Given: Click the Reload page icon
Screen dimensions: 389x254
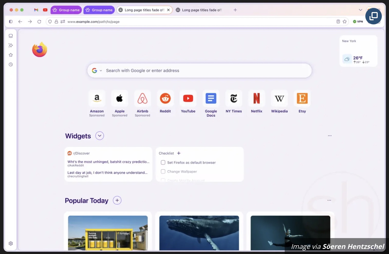Looking at the screenshot, I should point(39,22).
